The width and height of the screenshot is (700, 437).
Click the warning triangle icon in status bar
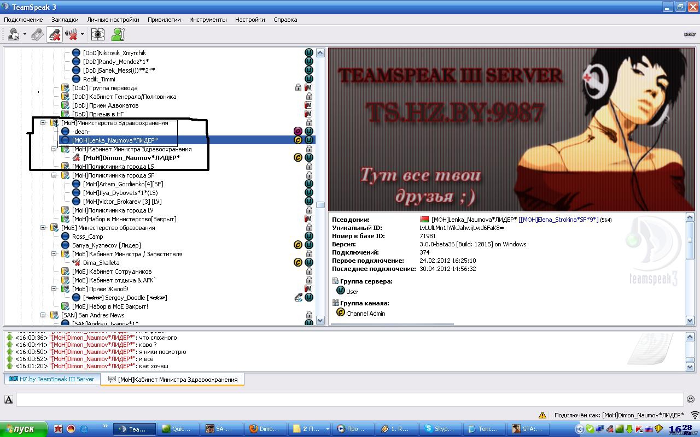point(542,415)
